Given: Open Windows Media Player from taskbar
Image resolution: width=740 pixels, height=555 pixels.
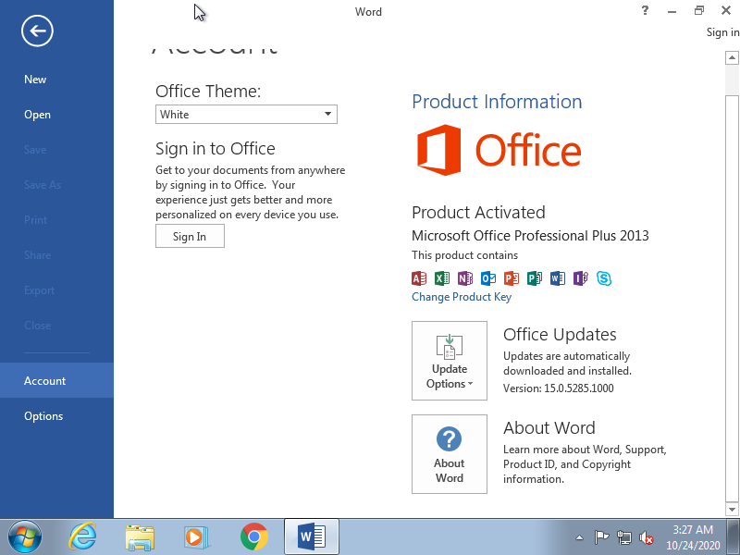Looking at the screenshot, I should point(196,537).
